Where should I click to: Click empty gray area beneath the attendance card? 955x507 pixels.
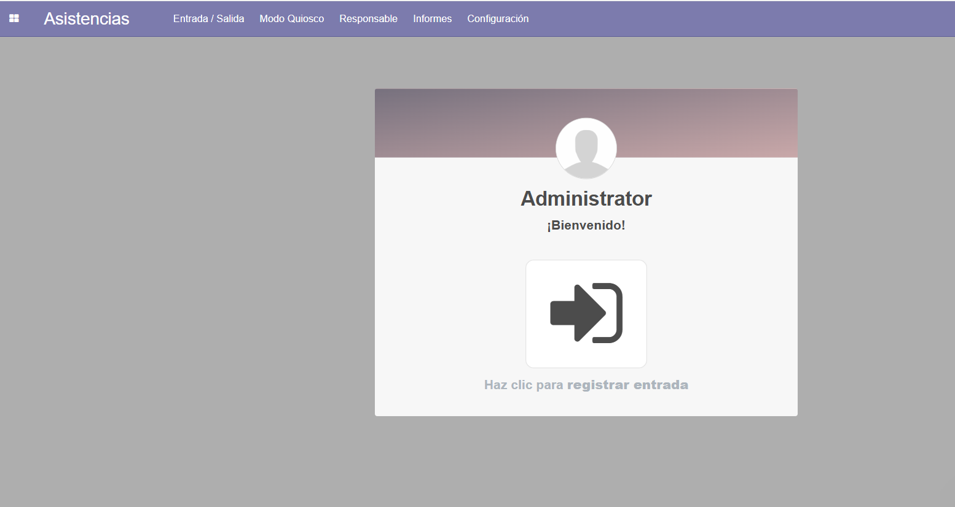coord(586,460)
